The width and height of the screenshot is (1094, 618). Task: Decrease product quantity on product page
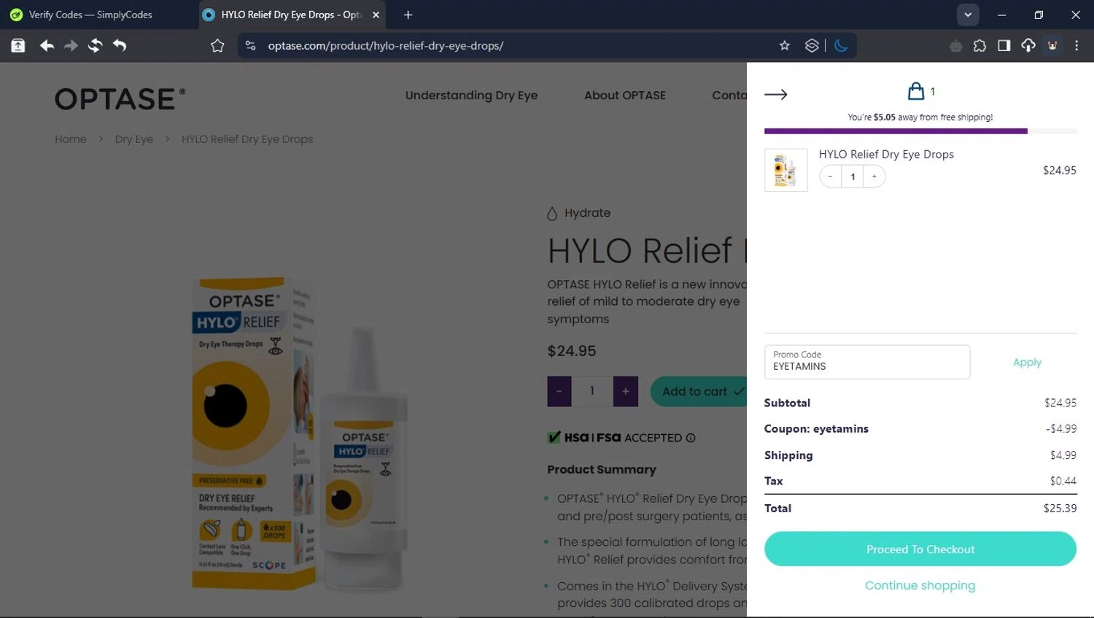pos(559,391)
